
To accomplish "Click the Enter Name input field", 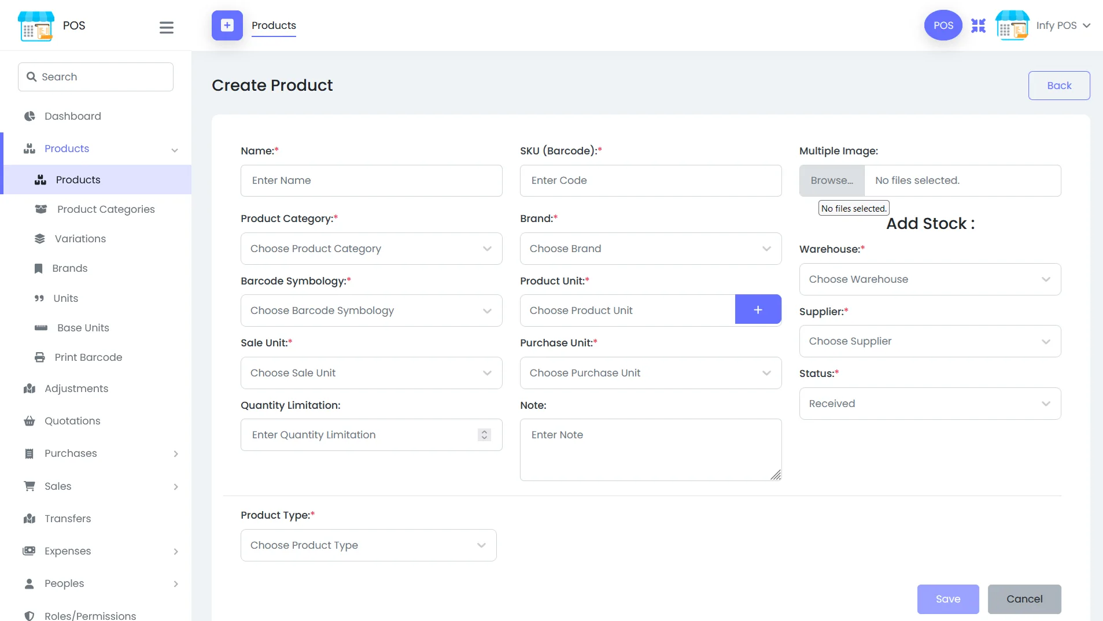I will pos(371,180).
